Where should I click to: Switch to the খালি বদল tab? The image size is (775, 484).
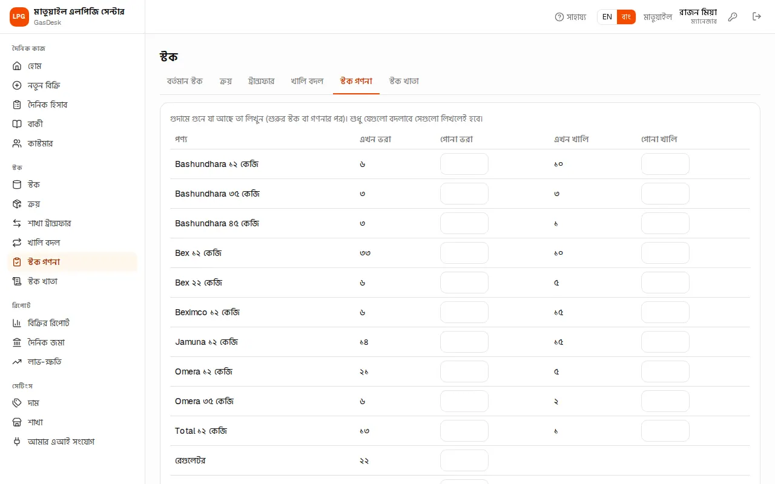307,81
